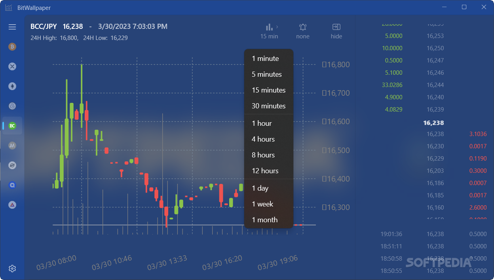This screenshot has height=280, width=494.
Task: Click the 3/30/2023 7:03:03 PM timestamp
Action: click(133, 26)
